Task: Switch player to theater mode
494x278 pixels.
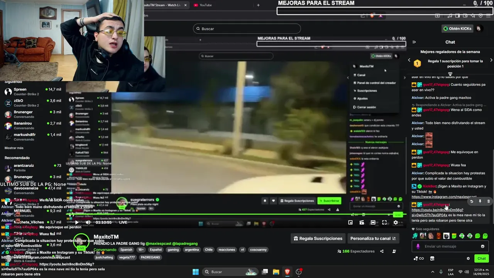Action: coord(373,222)
